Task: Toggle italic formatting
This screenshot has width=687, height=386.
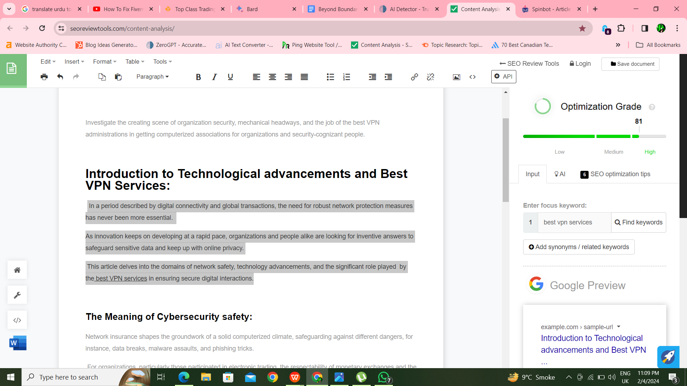Action: click(x=214, y=77)
